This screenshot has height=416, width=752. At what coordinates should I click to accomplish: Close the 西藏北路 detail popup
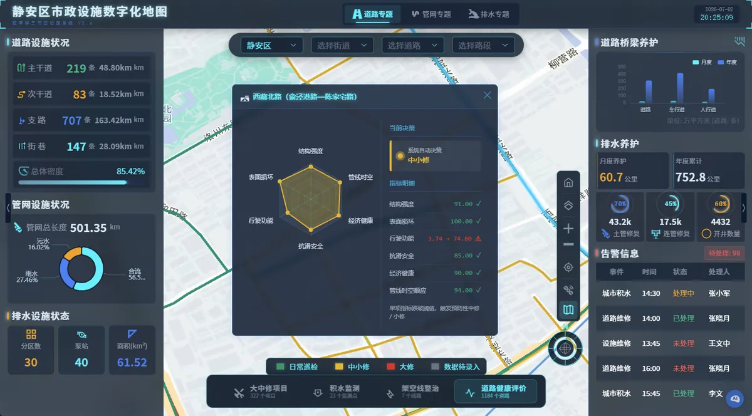tap(487, 95)
